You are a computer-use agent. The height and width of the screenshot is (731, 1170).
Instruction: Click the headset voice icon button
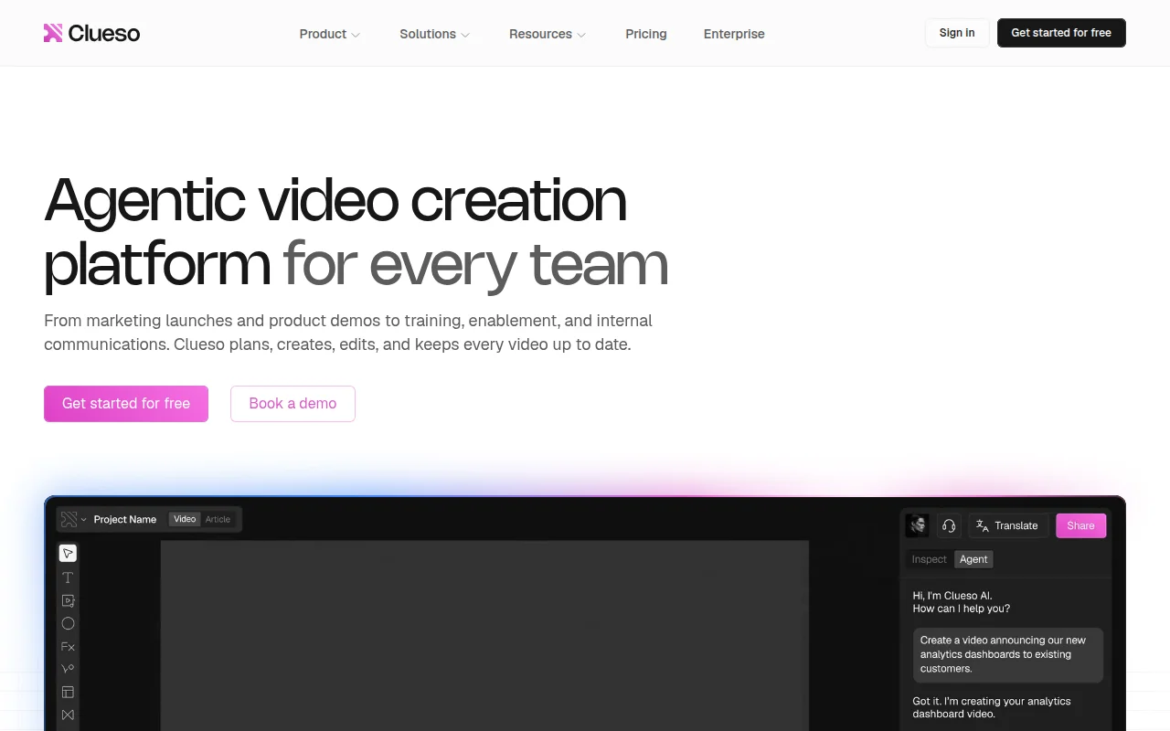(x=949, y=525)
